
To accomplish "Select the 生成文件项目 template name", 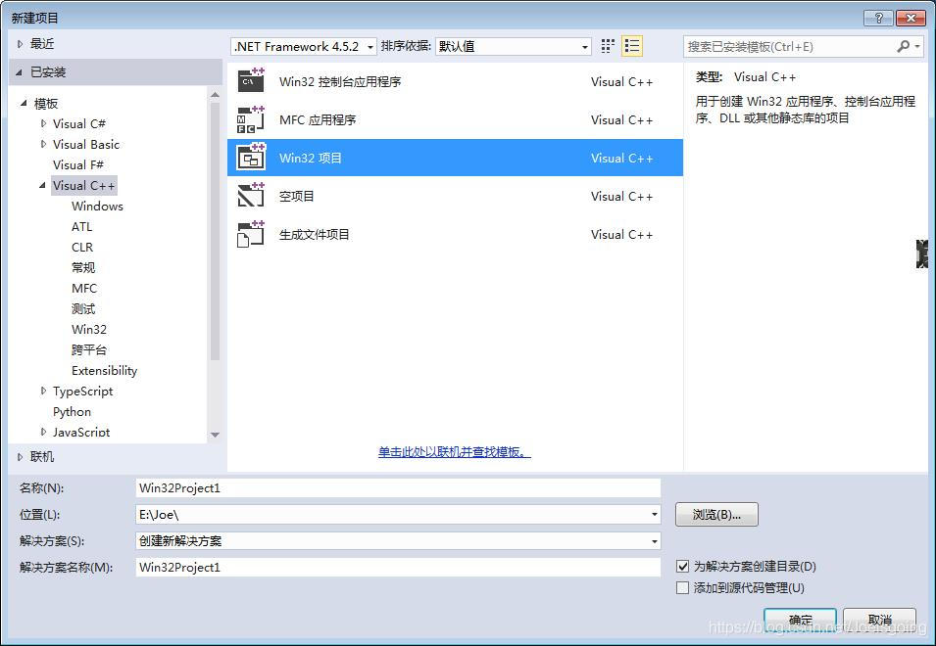I will point(315,234).
